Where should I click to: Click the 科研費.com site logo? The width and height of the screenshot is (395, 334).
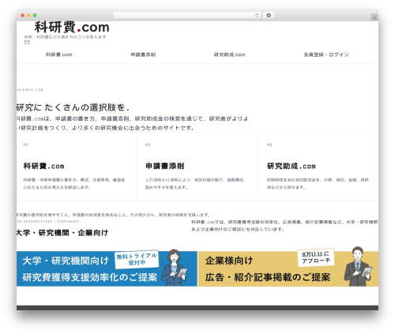coord(72,27)
